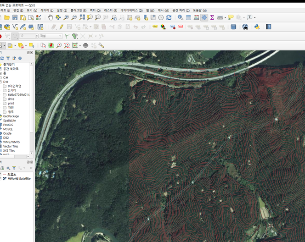The image size is (305, 242).
Task: Click the Browser panel properties info icon
Action: 20,58
